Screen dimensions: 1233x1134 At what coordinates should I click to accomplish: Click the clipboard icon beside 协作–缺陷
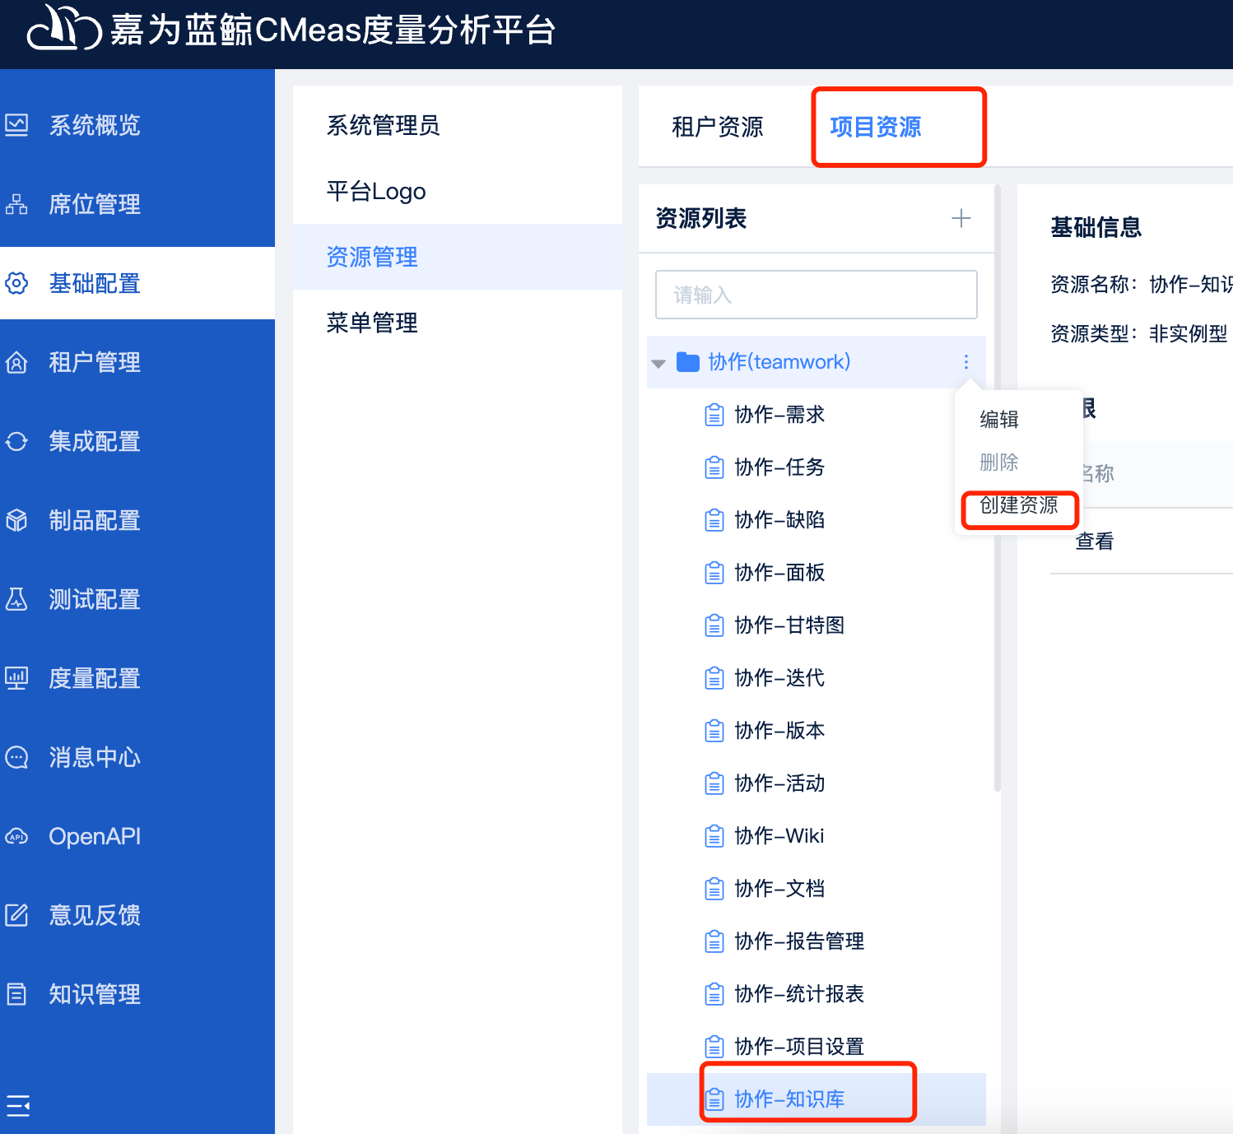click(714, 520)
